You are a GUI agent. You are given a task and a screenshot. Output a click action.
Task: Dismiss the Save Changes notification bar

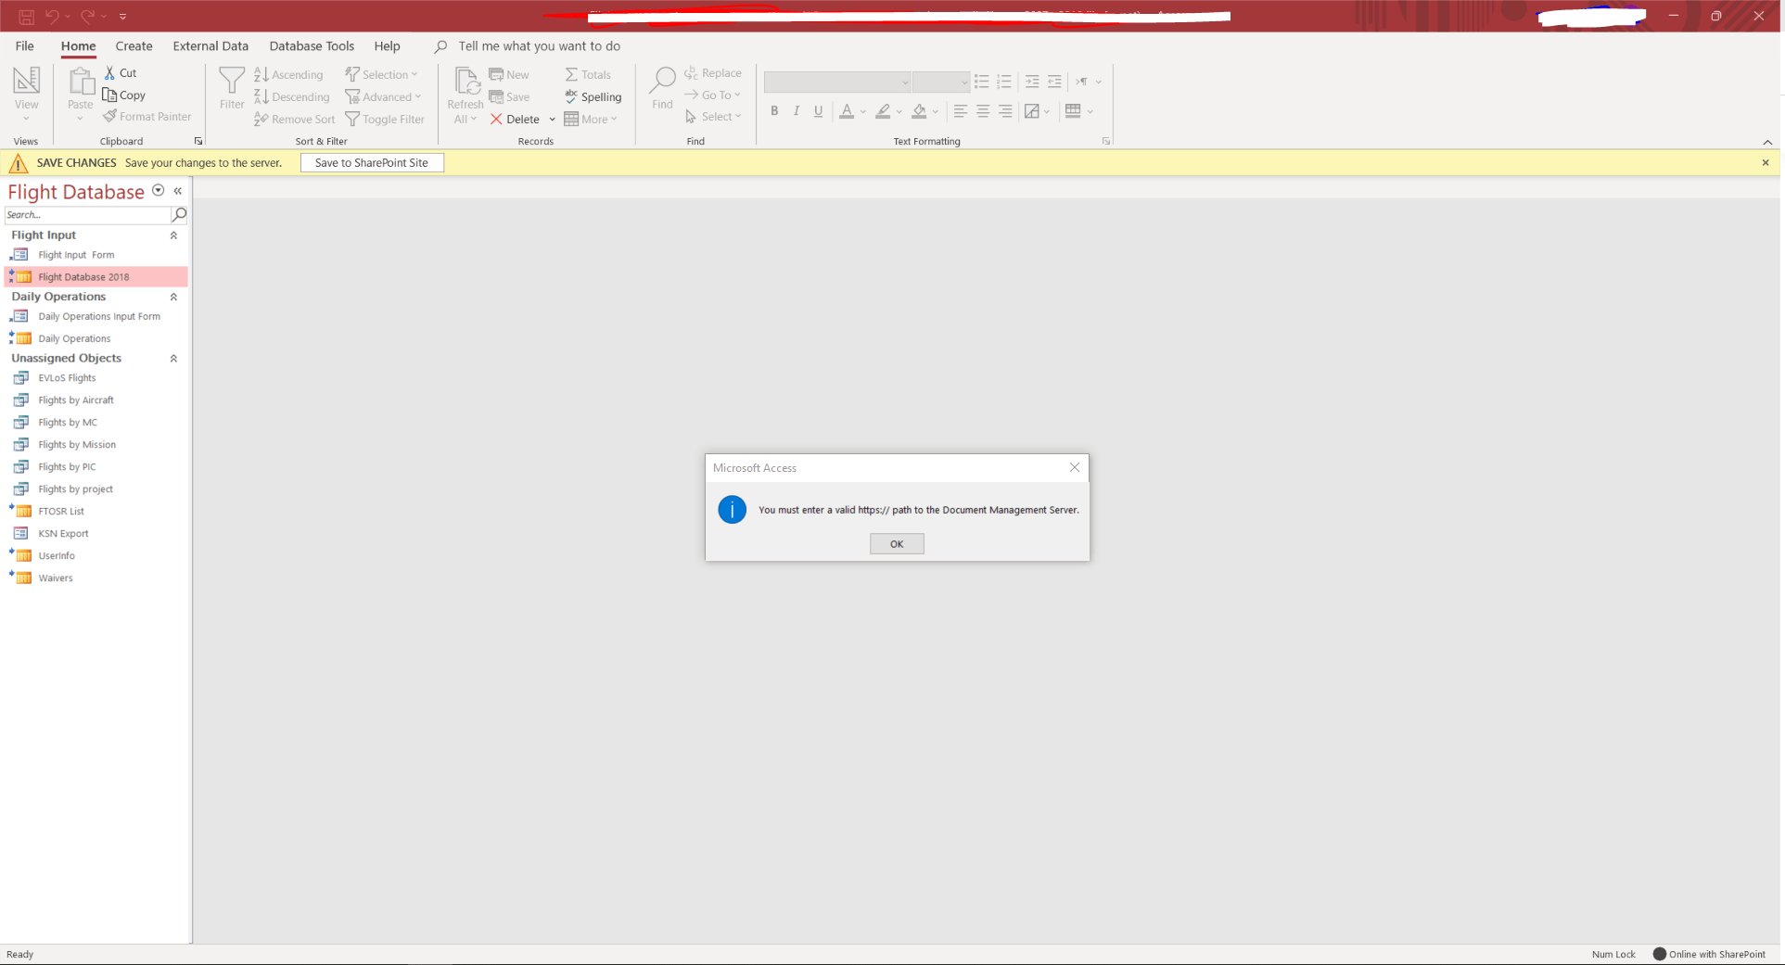pos(1766,162)
